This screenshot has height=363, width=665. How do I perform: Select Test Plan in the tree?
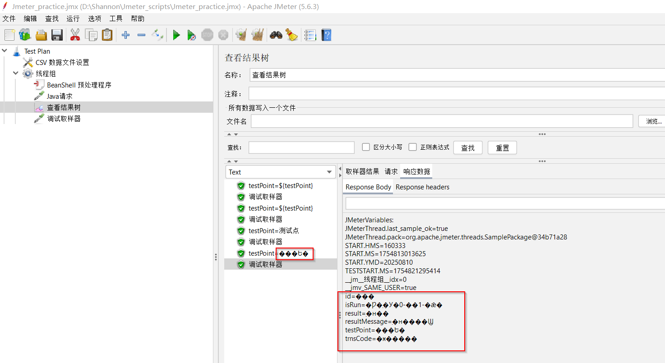tap(37, 51)
